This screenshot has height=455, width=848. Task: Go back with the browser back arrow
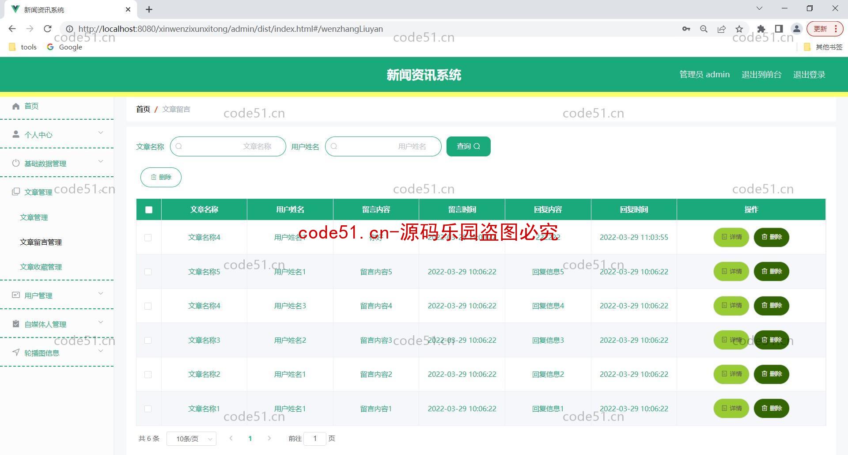click(12, 29)
